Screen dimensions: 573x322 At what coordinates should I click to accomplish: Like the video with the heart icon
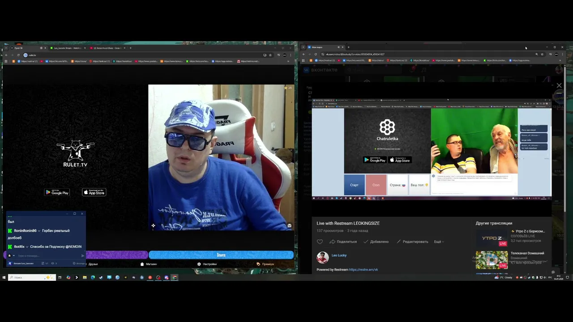[320, 241]
